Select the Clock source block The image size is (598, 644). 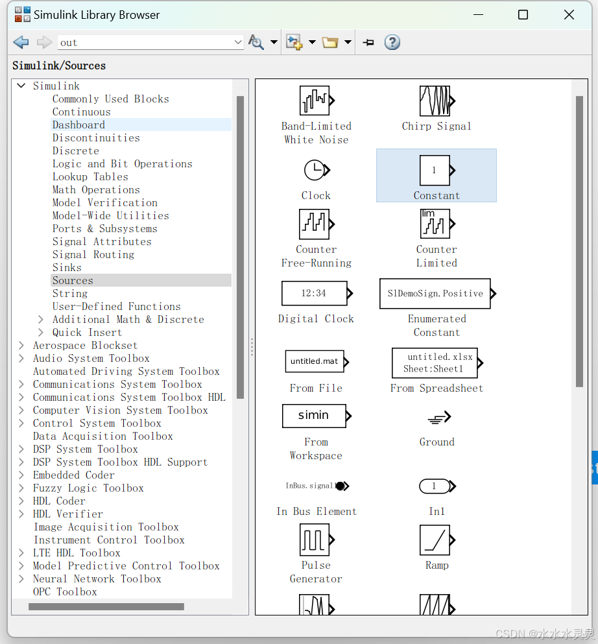tap(317, 170)
